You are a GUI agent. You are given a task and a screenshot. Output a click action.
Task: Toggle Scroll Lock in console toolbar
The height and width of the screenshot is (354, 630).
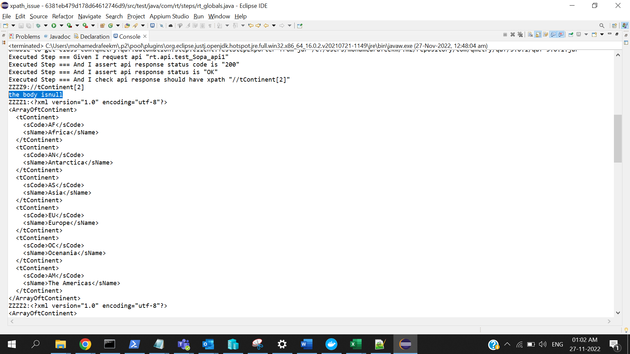point(538,34)
